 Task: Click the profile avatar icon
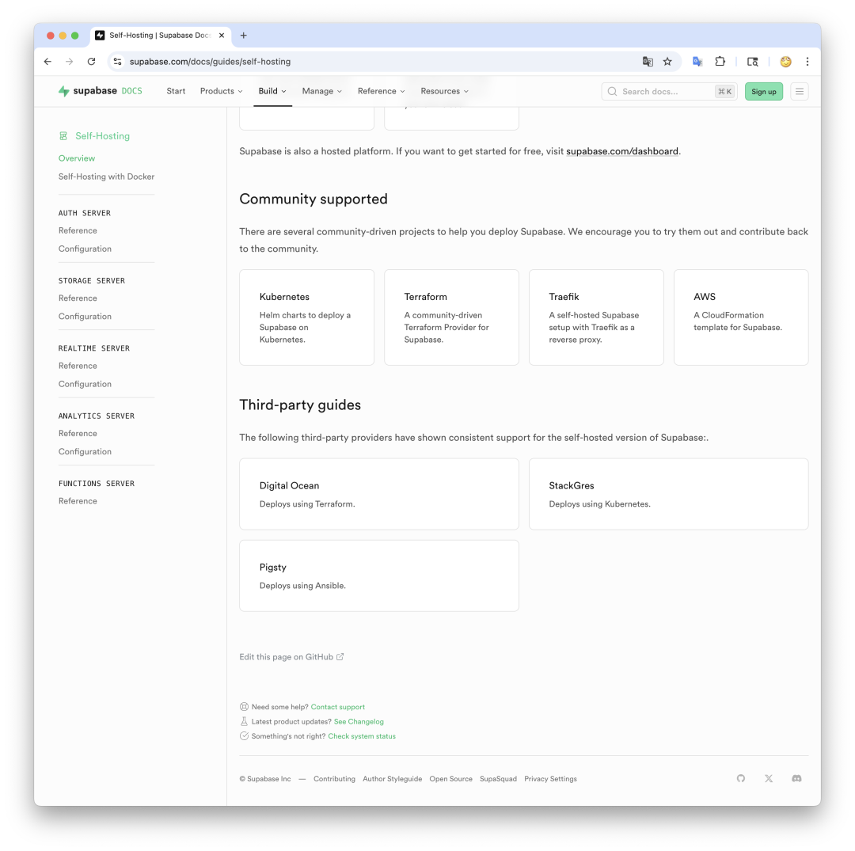click(786, 62)
